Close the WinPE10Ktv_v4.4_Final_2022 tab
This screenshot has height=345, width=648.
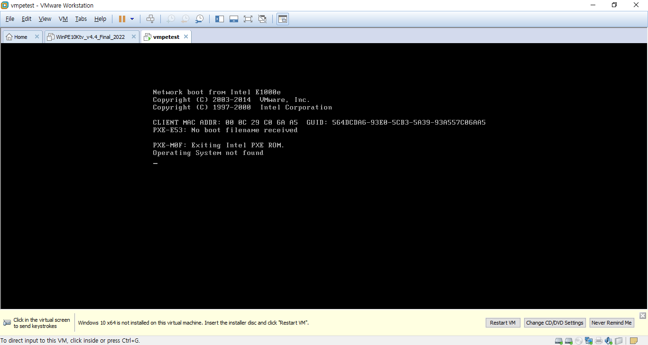tap(134, 36)
